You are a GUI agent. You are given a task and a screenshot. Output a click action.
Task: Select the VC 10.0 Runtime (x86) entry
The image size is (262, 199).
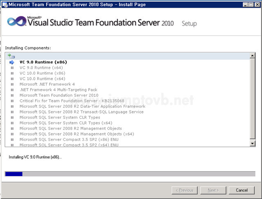[x=42, y=73]
